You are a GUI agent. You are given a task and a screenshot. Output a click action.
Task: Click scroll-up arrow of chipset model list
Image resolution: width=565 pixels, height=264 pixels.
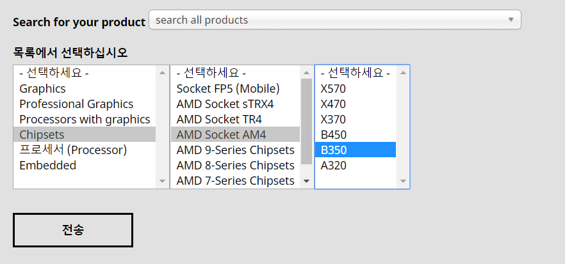403,73
